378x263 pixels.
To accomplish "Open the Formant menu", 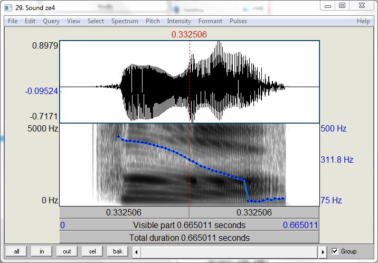I will pos(210,21).
